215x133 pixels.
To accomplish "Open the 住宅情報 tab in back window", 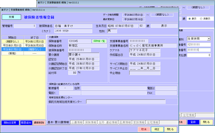I will coord(189,115).
